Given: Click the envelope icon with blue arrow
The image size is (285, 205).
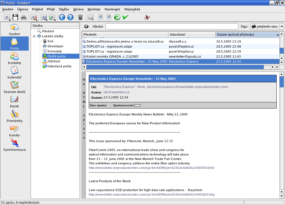Looking at the screenshot, I should coord(44,17).
